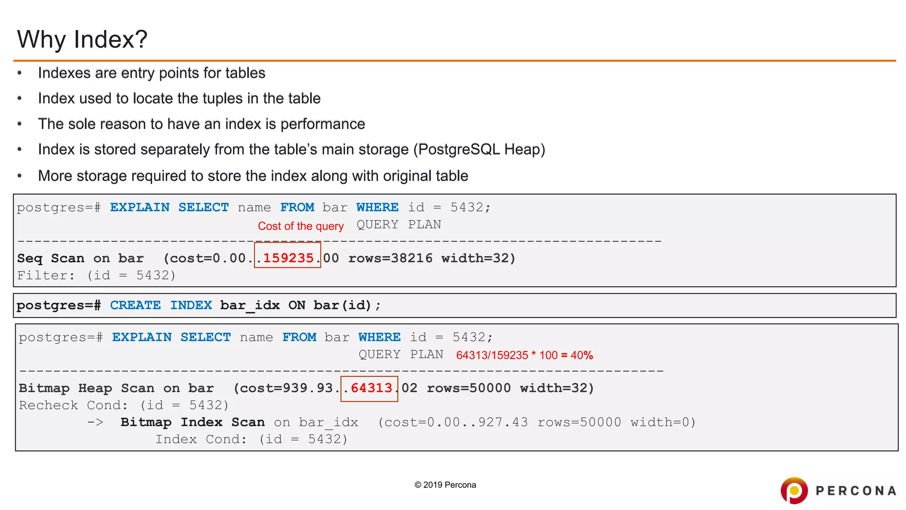
Task: Click 'Recheck Cond: (id = 5432)' line
Action: tap(124, 405)
